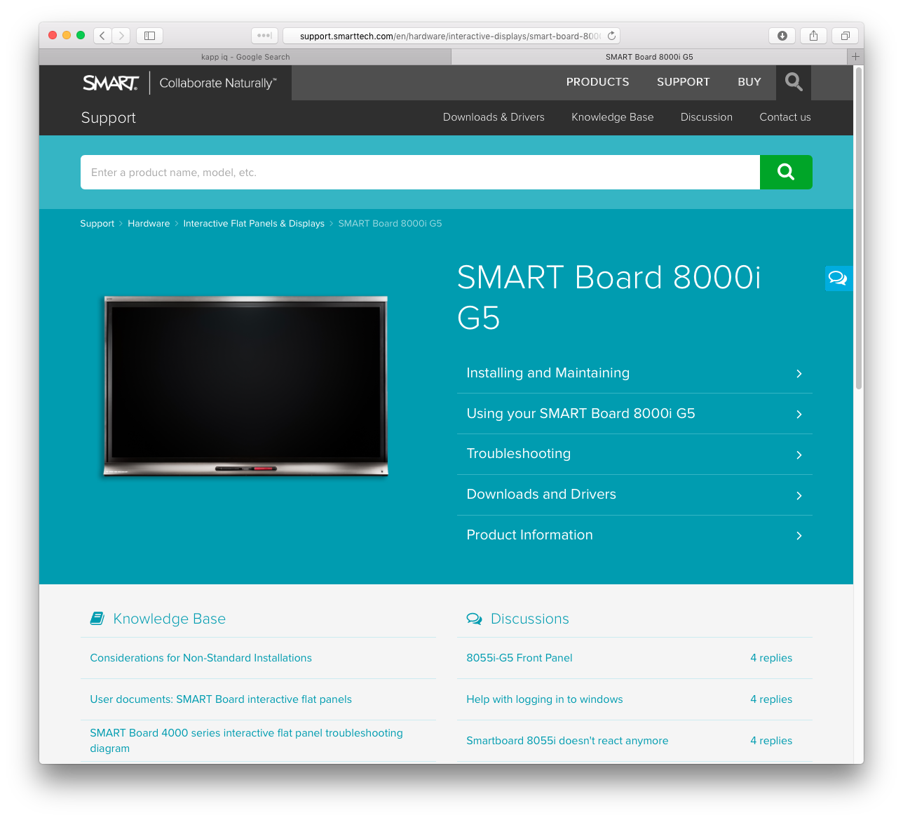Click the green search submit button
The height and width of the screenshot is (820, 903).
point(785,172)
